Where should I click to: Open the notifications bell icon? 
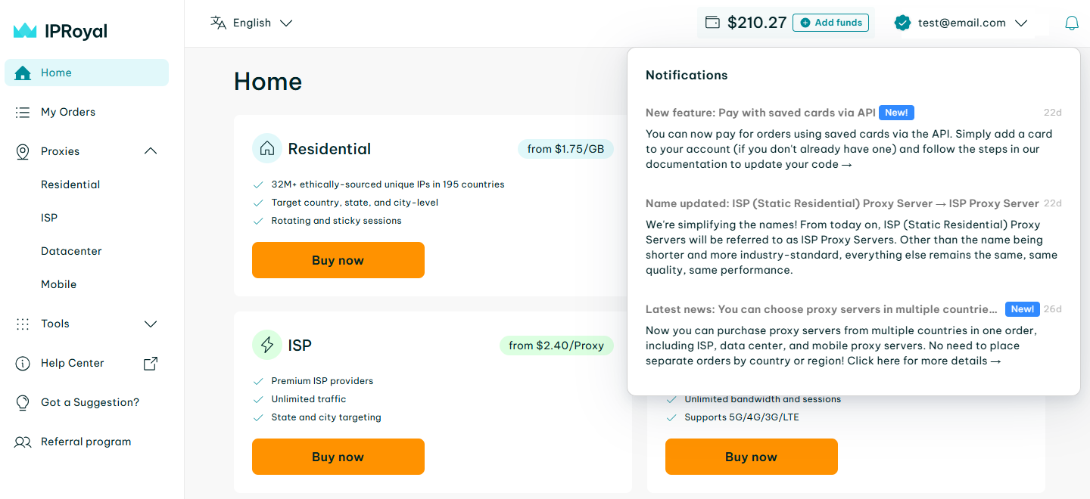coord(1071,23)
